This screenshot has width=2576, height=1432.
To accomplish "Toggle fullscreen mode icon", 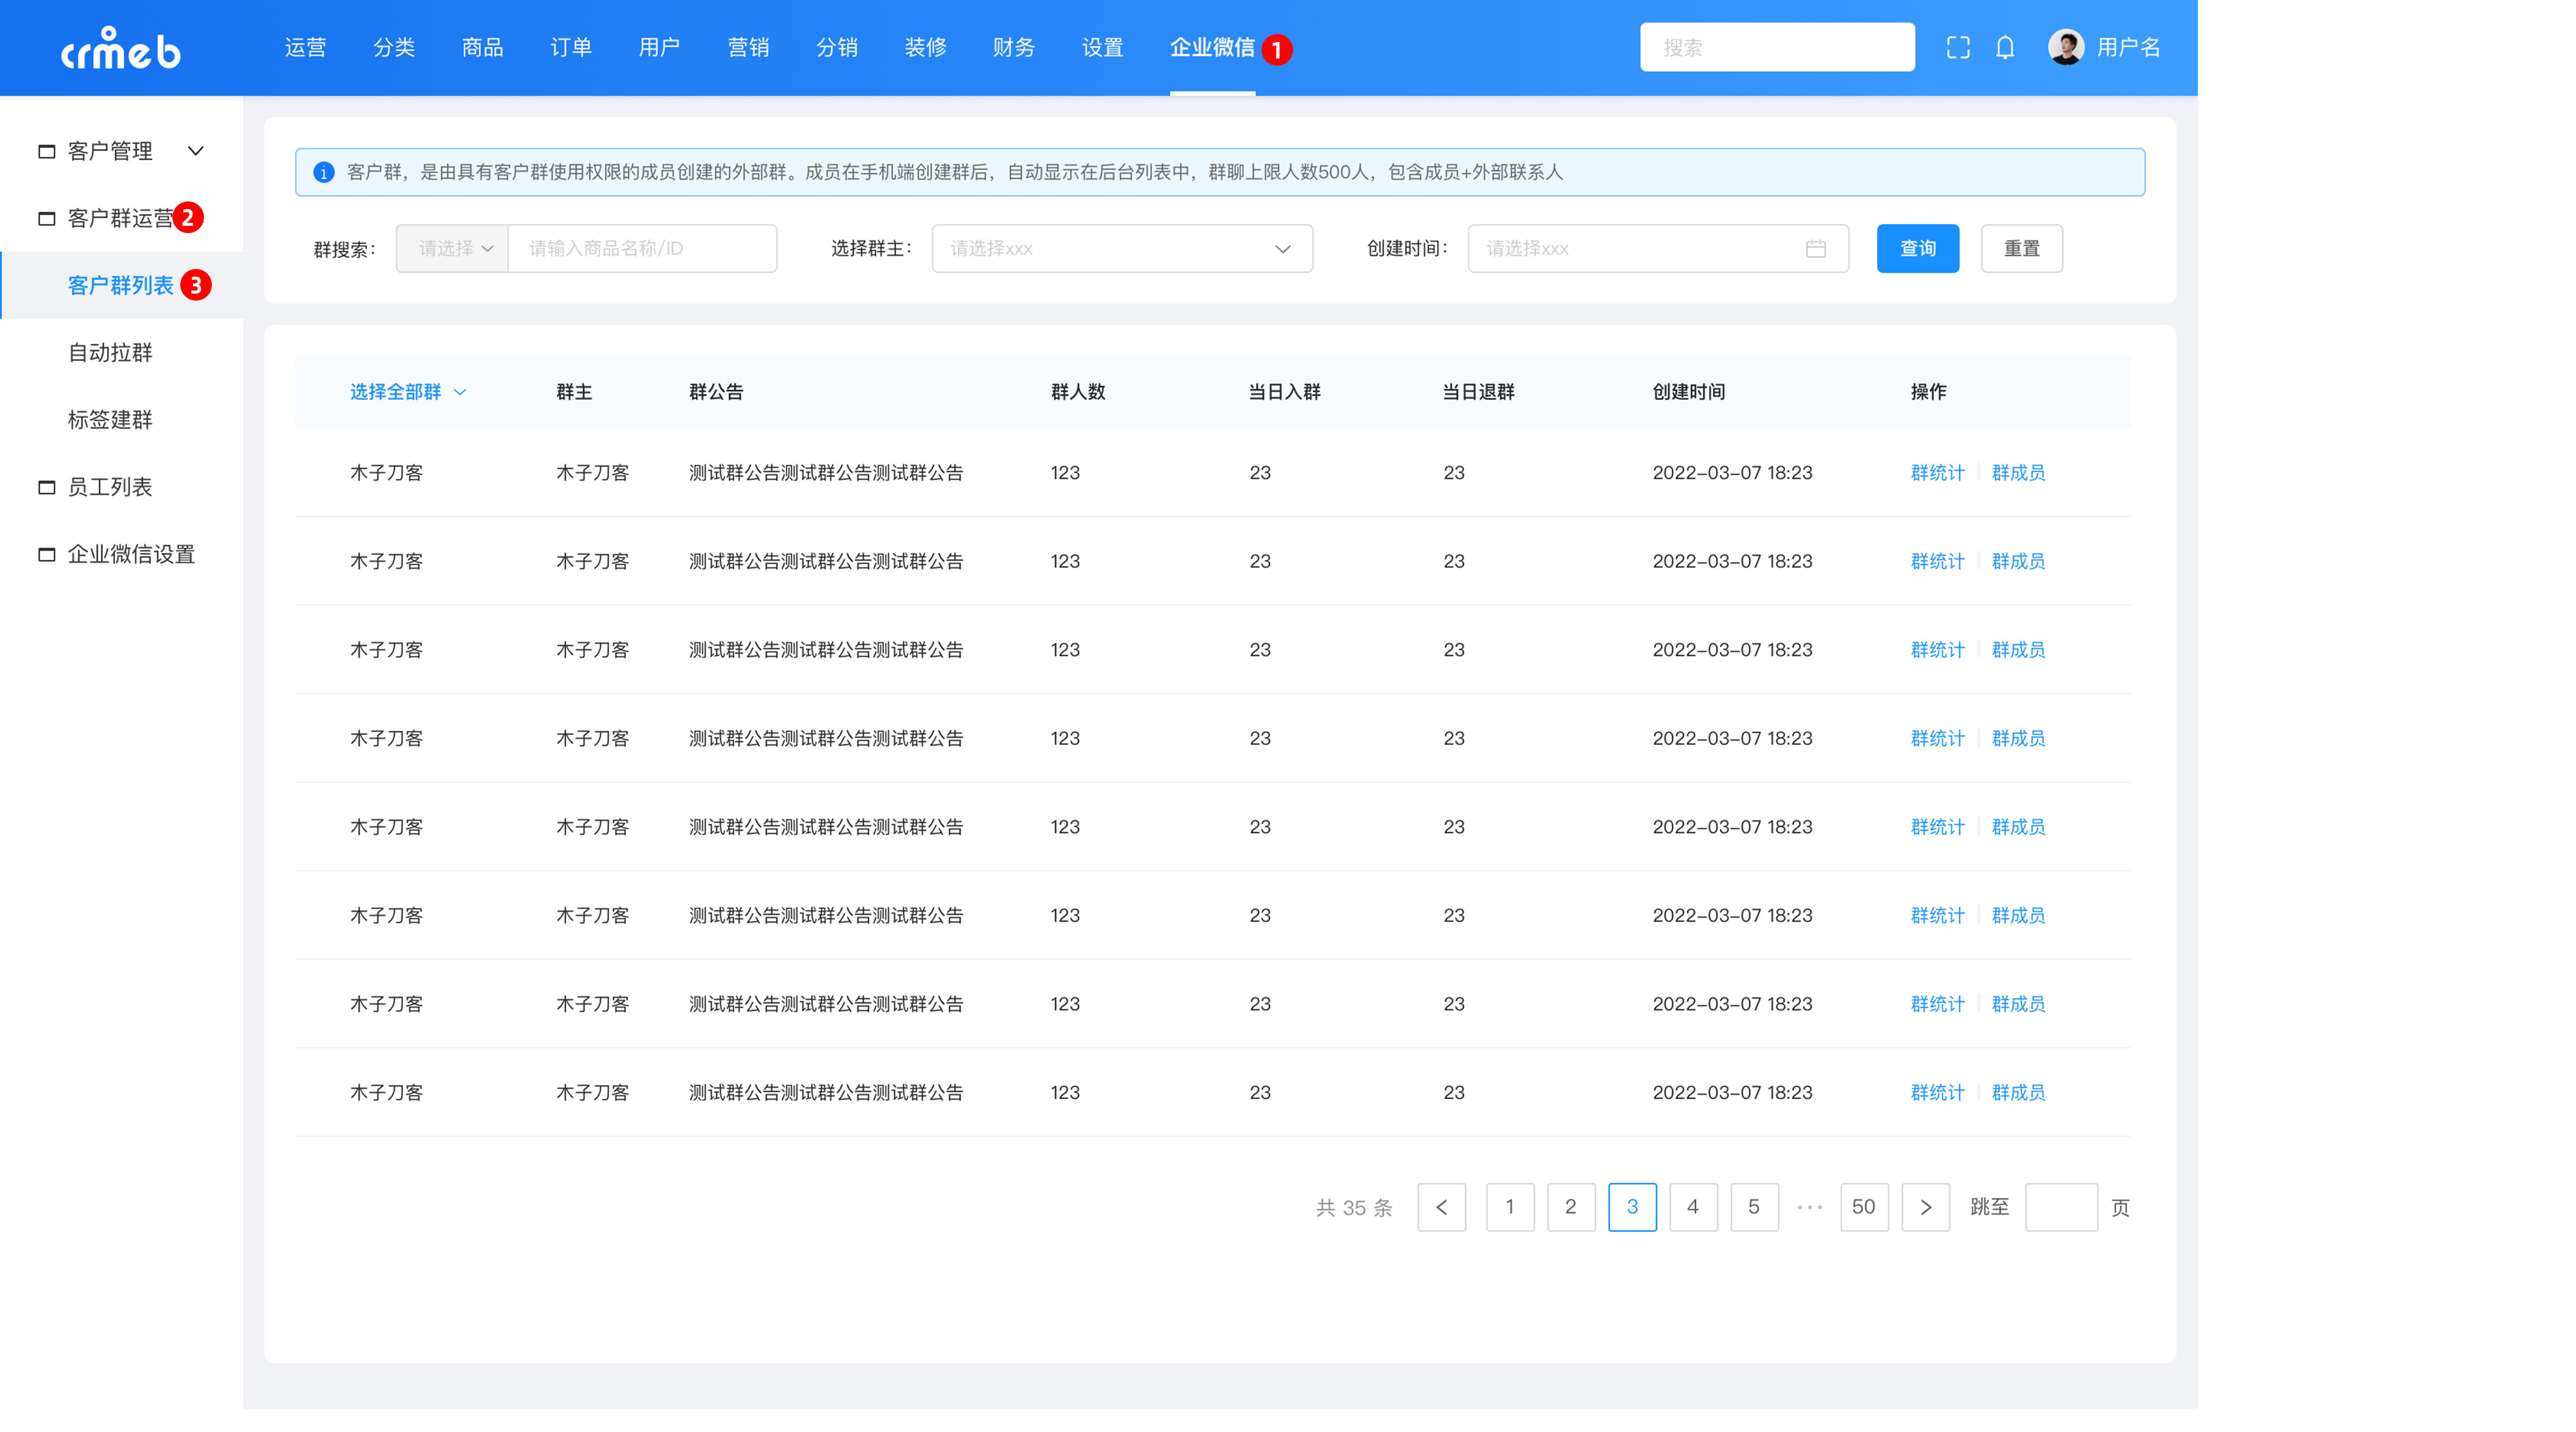I will [1958, 47].
